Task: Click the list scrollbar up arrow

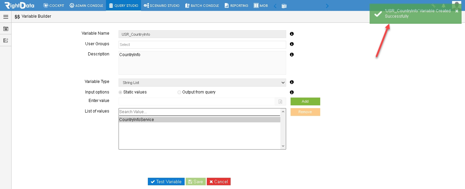Action: coord(283,111)
